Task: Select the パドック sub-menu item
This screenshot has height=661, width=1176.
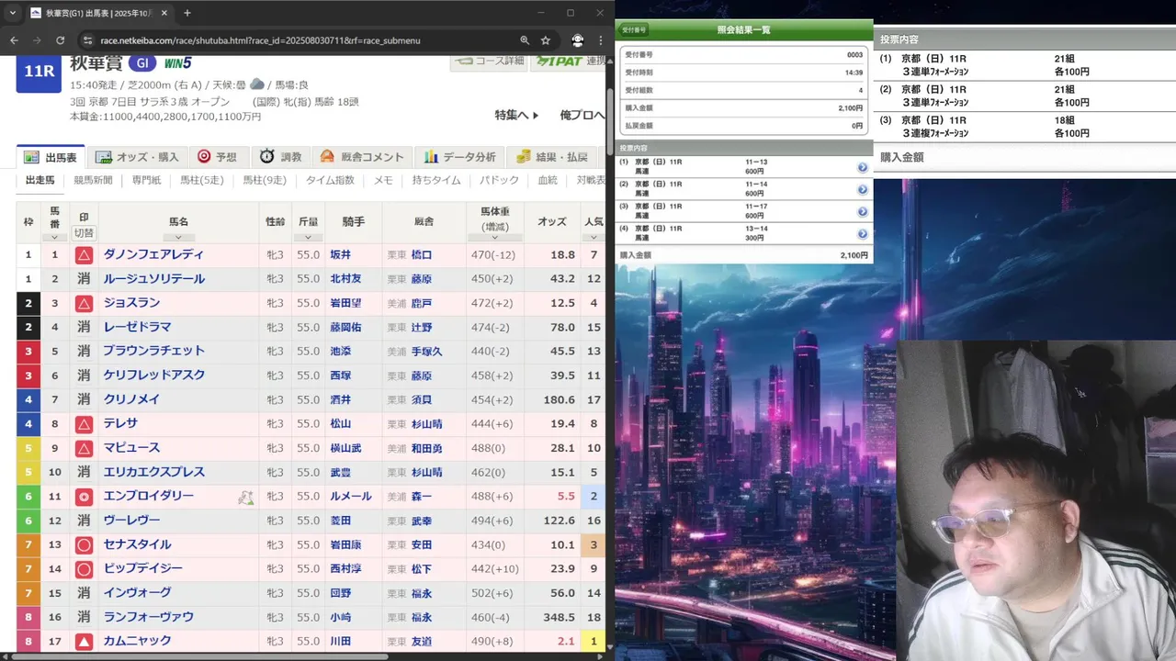Action: 499,180
